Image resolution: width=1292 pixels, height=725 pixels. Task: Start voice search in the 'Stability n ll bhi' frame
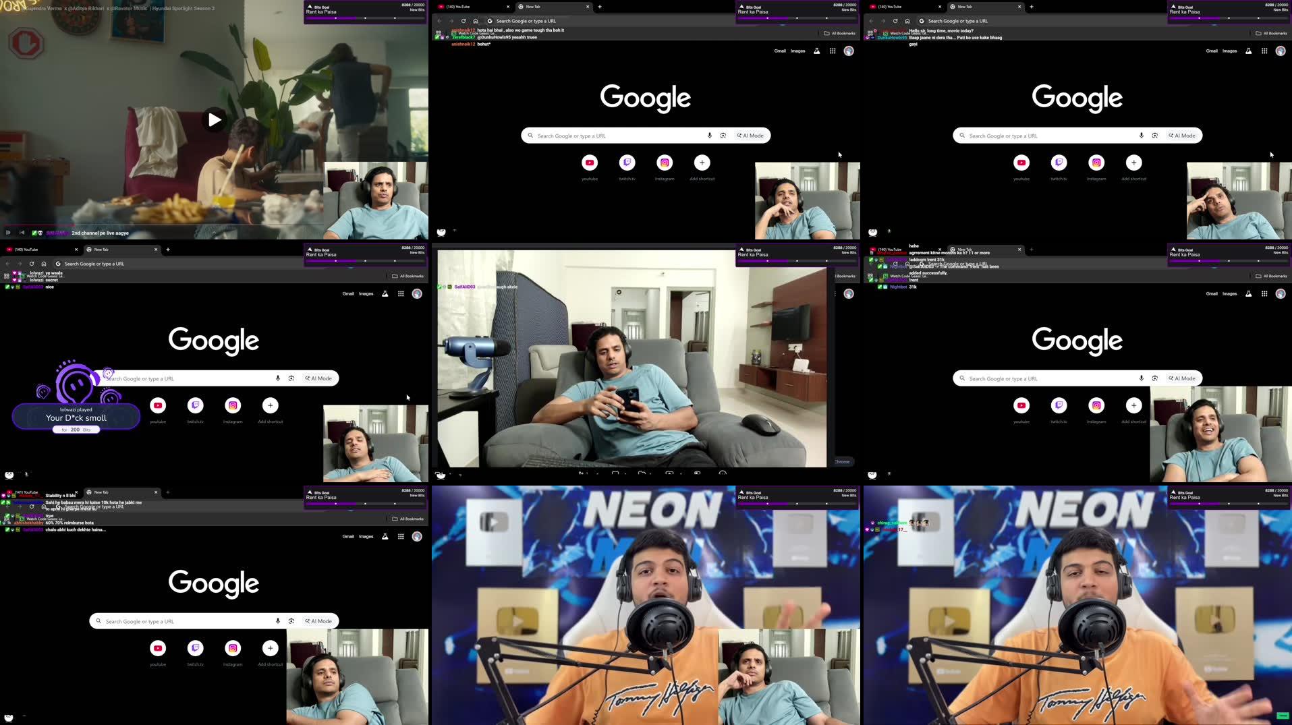pyautogui.click(x=277, y=621)
